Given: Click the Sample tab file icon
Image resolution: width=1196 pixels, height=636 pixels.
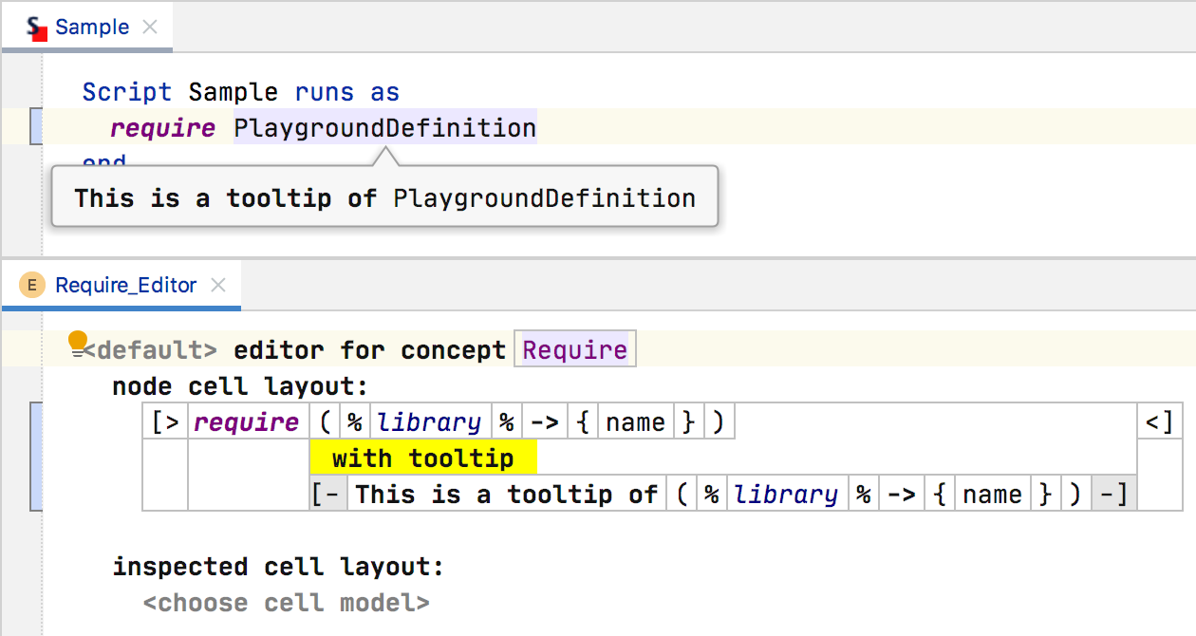Looking at the screenshot, I should pyautogui.click(x=36, y=28).
